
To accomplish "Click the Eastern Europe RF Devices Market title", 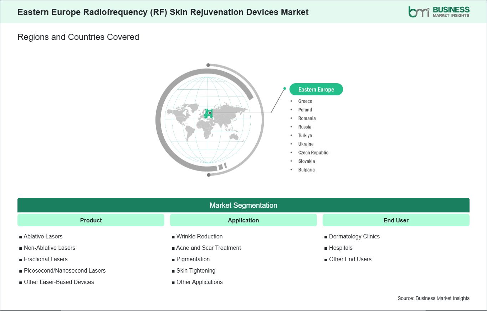I will pos(163,12).
